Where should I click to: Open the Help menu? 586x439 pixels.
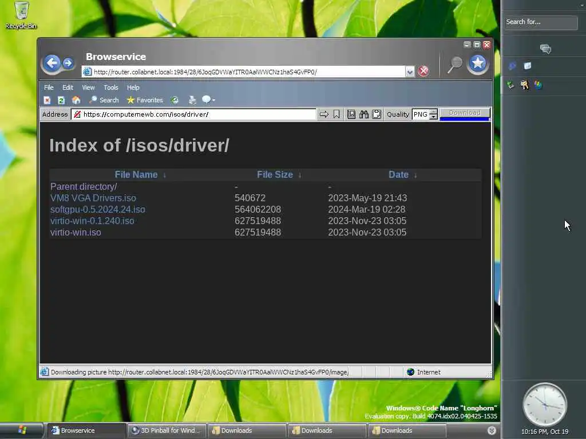pyautogui.click(x=133, y=87)
